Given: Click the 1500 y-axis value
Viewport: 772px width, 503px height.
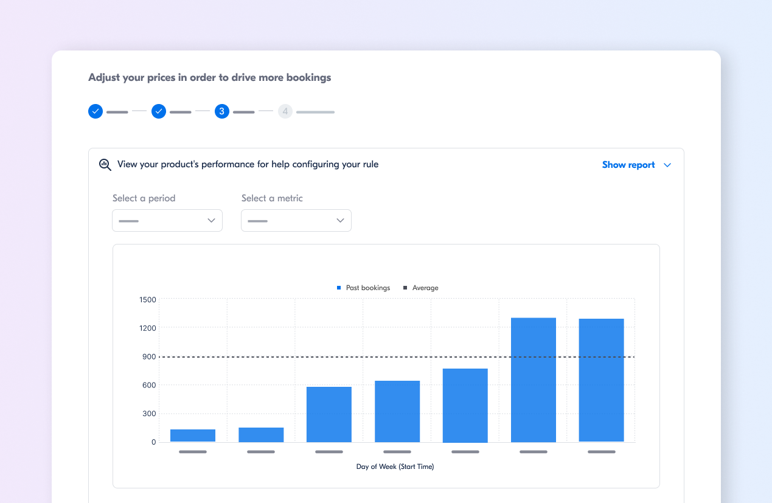Looking at the screenshot, I should coord(148,299).
